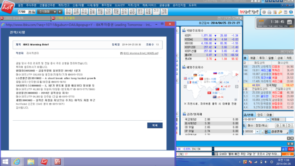Viewport: 295px width, 166px height.
Task: Open the IBKS Morning Brief_140425.pdf attachment link
Action: click(141, 53)
